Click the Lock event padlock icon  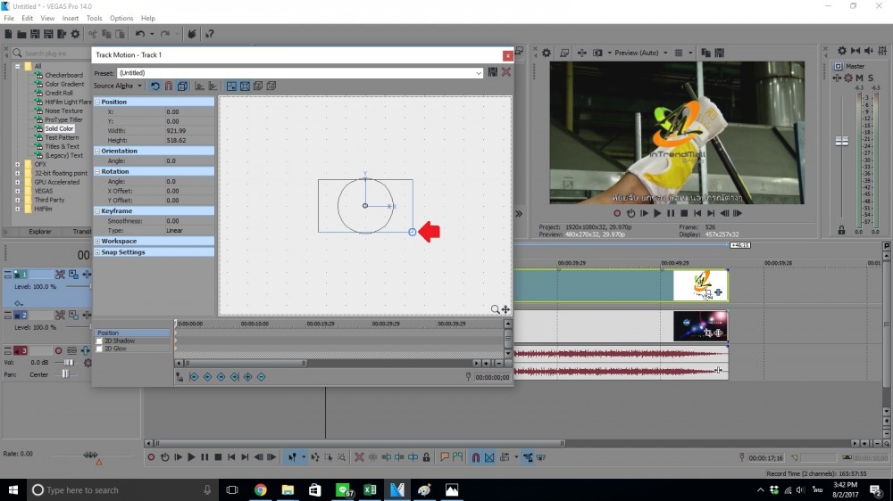pos(426,457)
